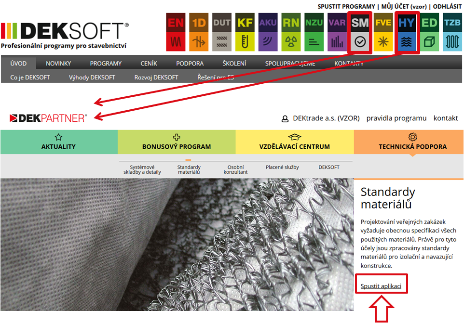The height and width of the screenshot is (323, 464).
Task: Click SPUSTIT PROGRAMY link at top
Action: coord(346,6)
